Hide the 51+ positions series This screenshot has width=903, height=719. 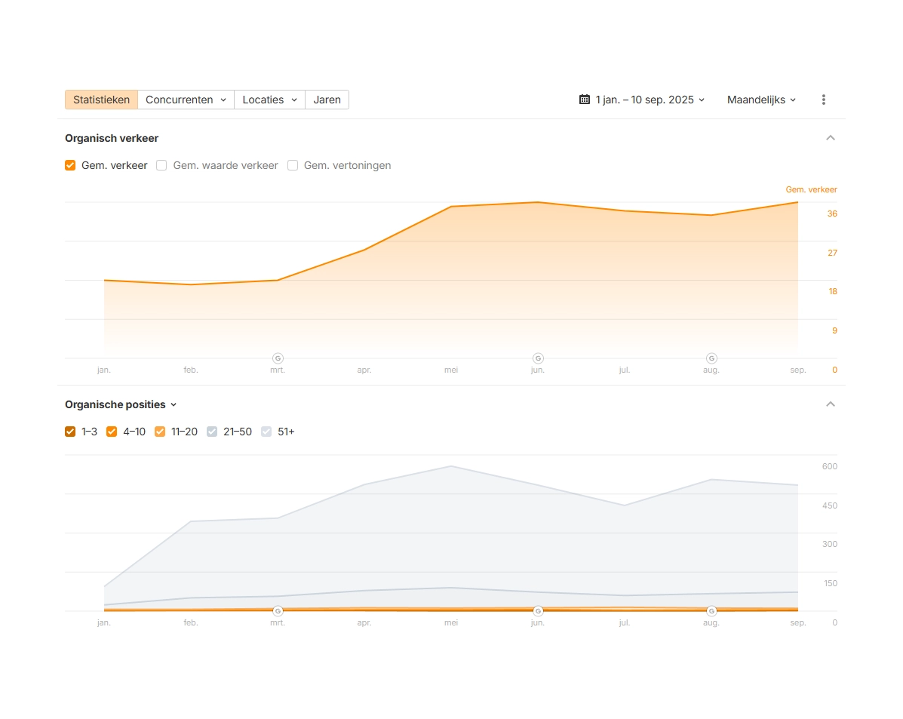point(266,432)
